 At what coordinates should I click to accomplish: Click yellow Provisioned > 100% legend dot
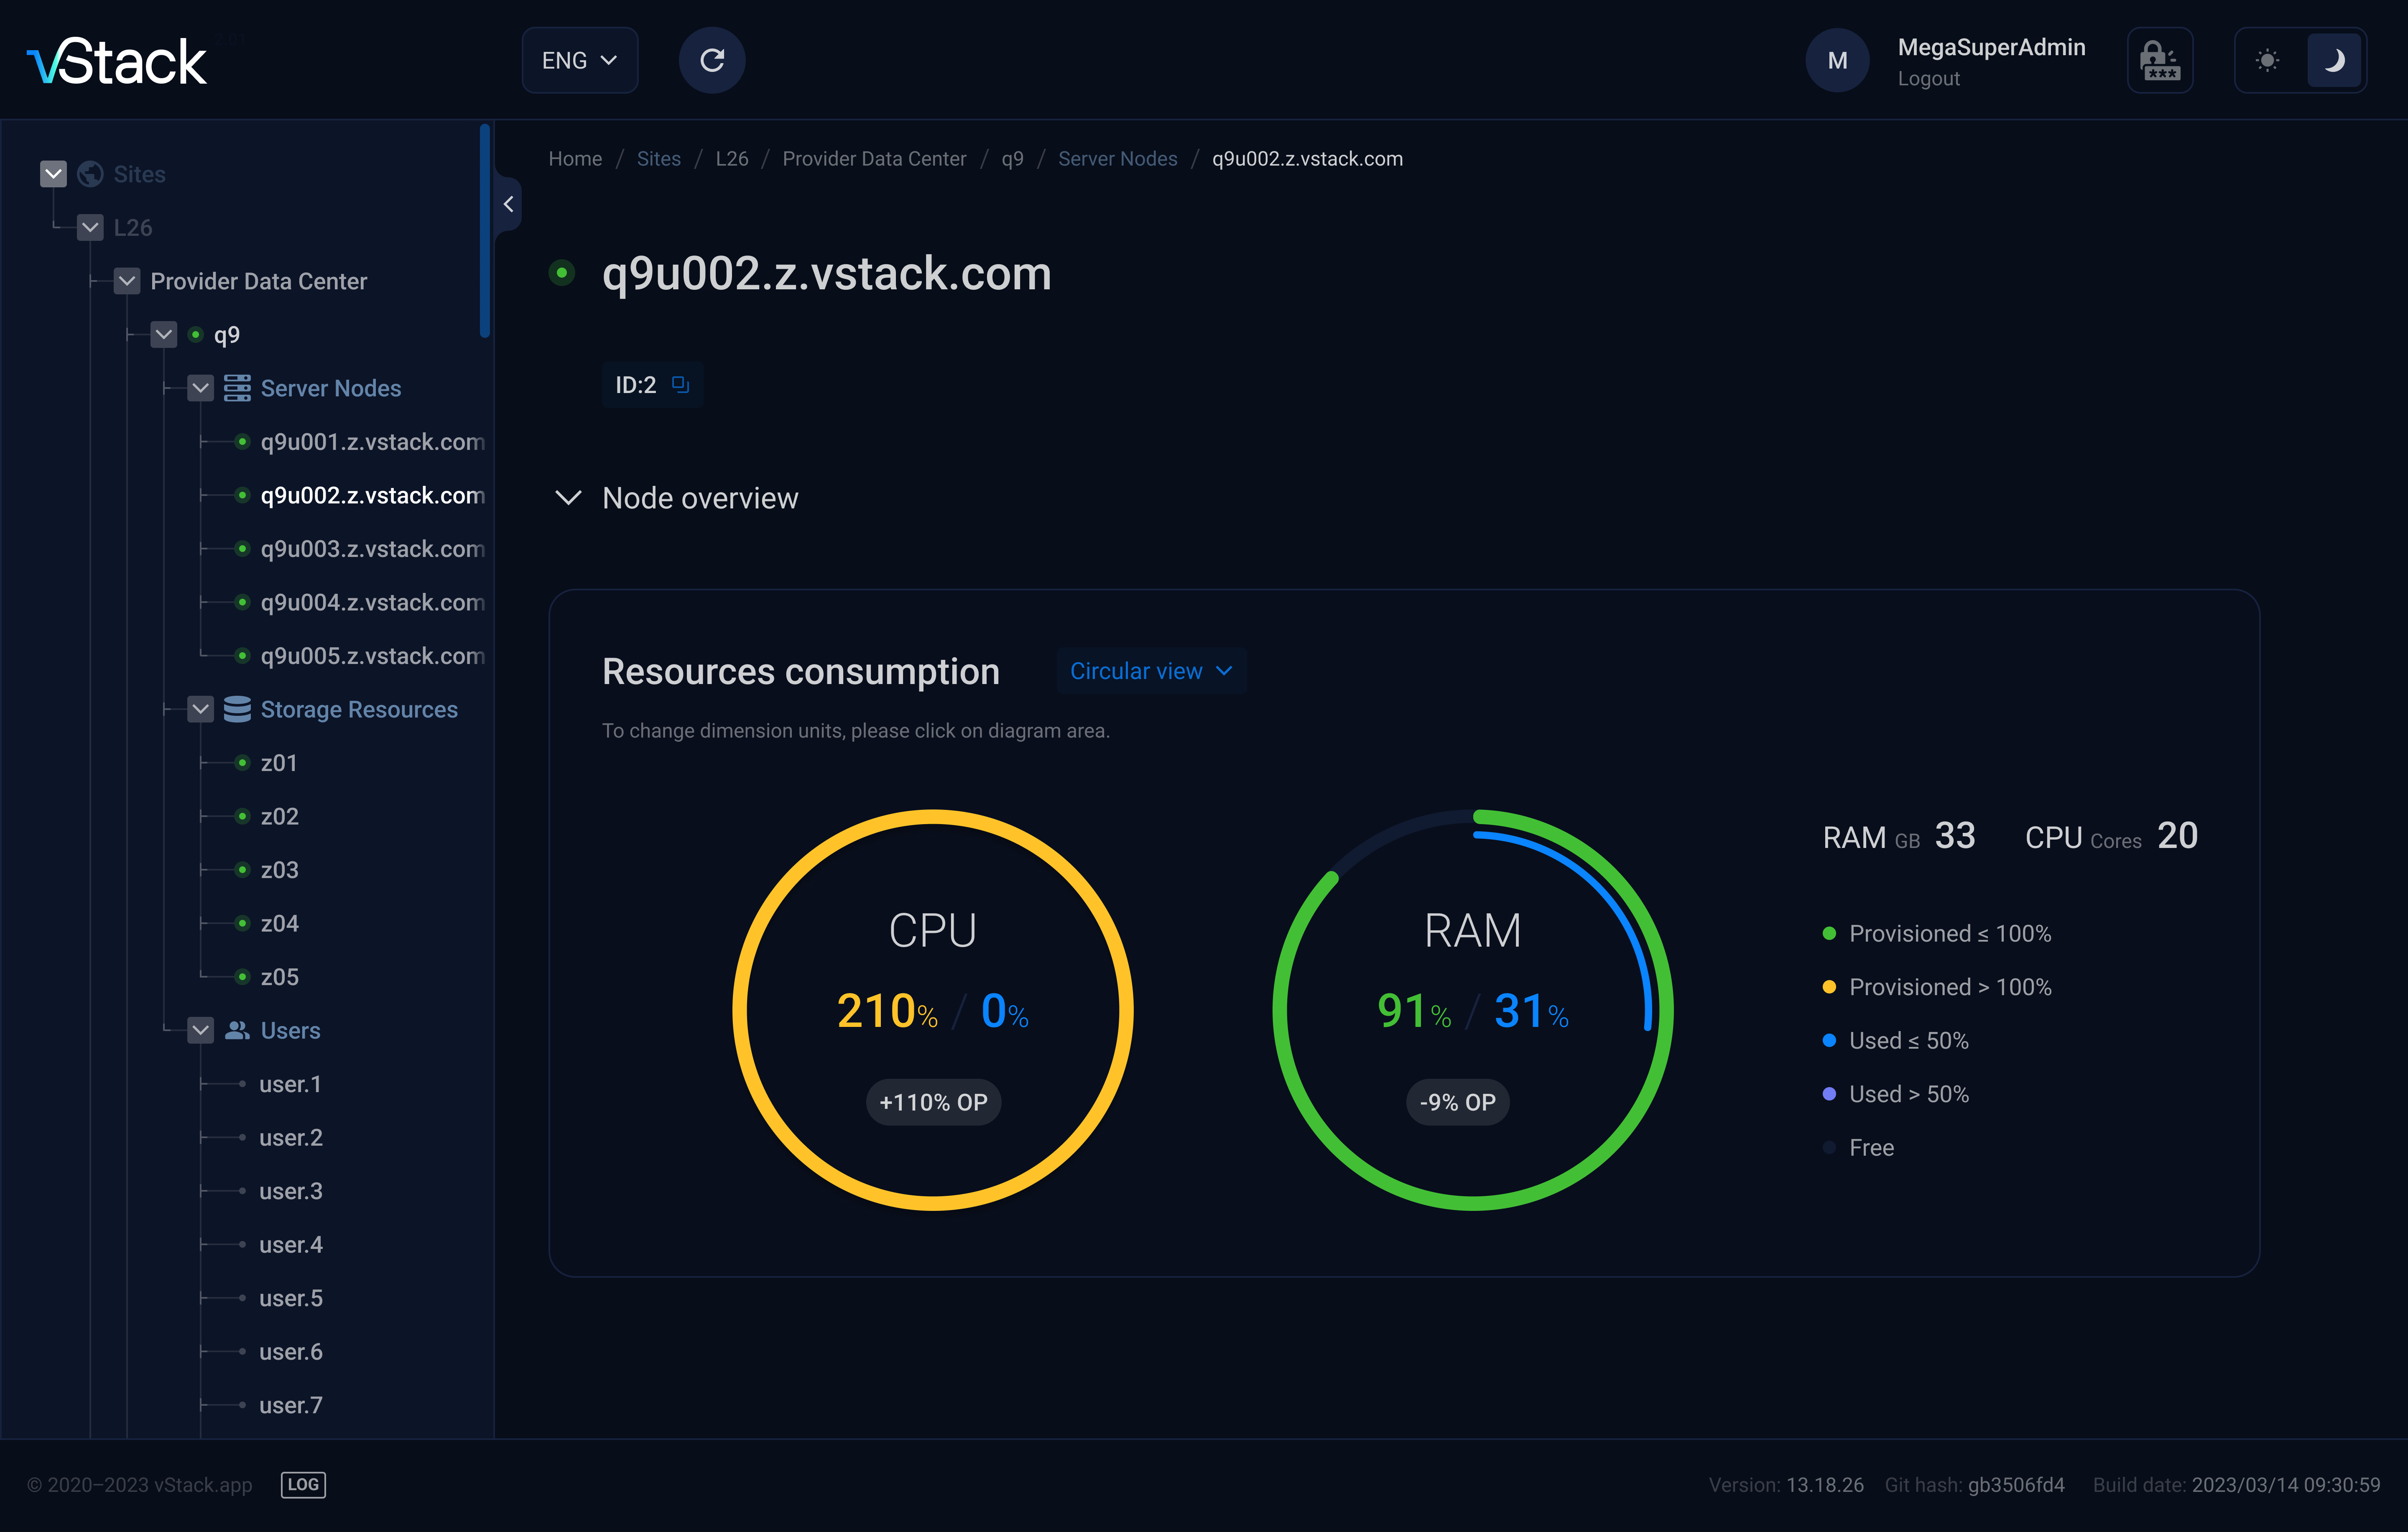click(1829, 987)
